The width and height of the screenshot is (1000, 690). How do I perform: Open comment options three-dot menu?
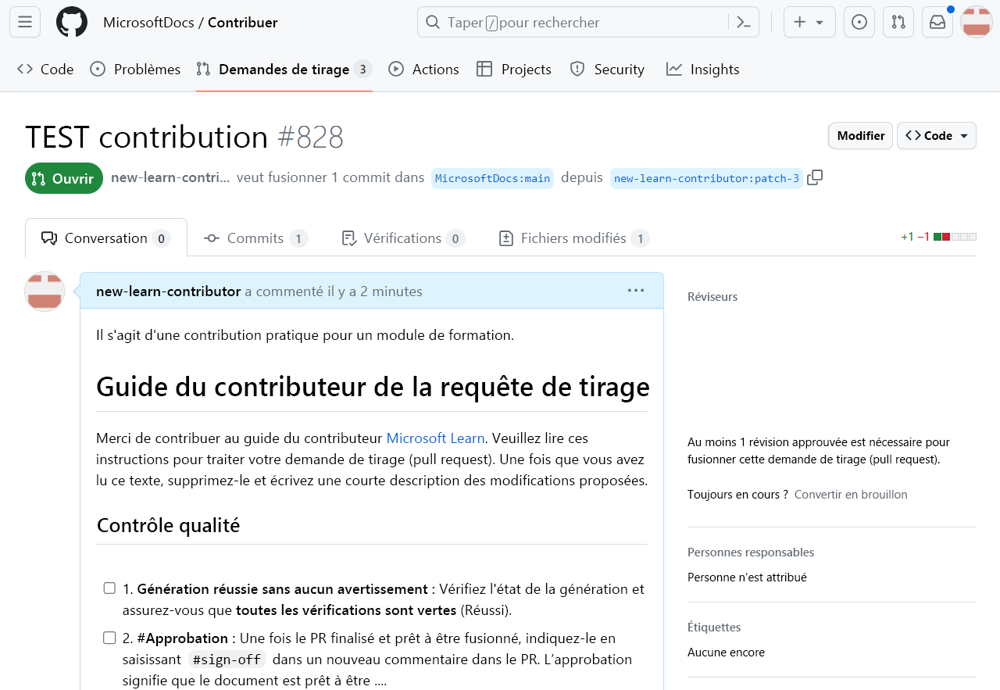point(636,291)
